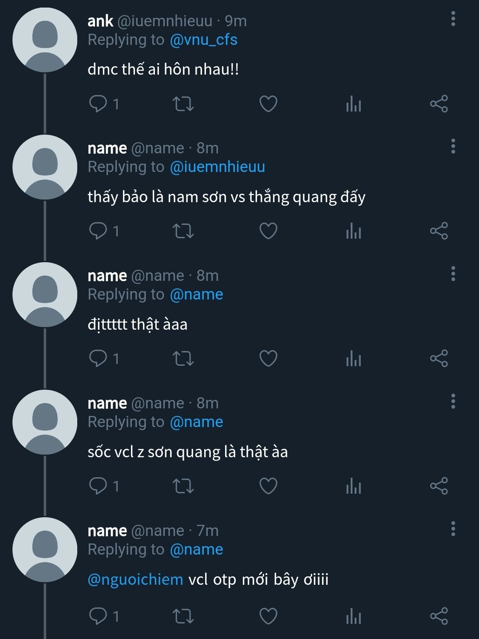479x639 pixels.
Task: Like the 'địttttt thật àaa' reply
Action: coord(268,359)
